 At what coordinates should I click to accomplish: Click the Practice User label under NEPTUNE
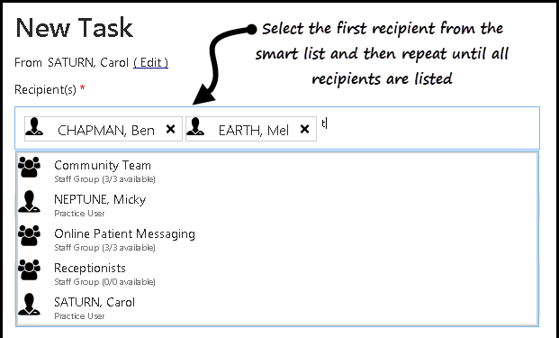click(79, 214)
